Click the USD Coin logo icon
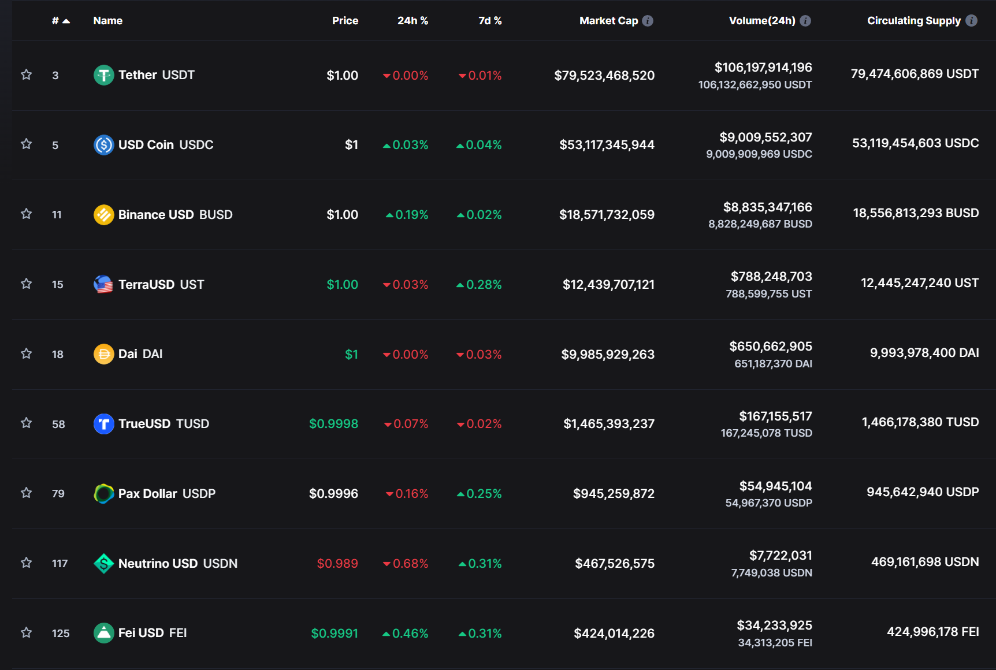996x670 pixels. 103,144
